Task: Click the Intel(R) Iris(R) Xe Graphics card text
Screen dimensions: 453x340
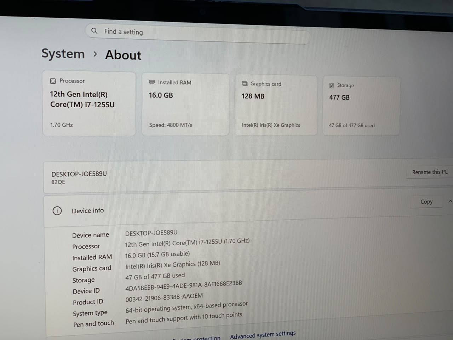Action: click(x=271, y=125)
